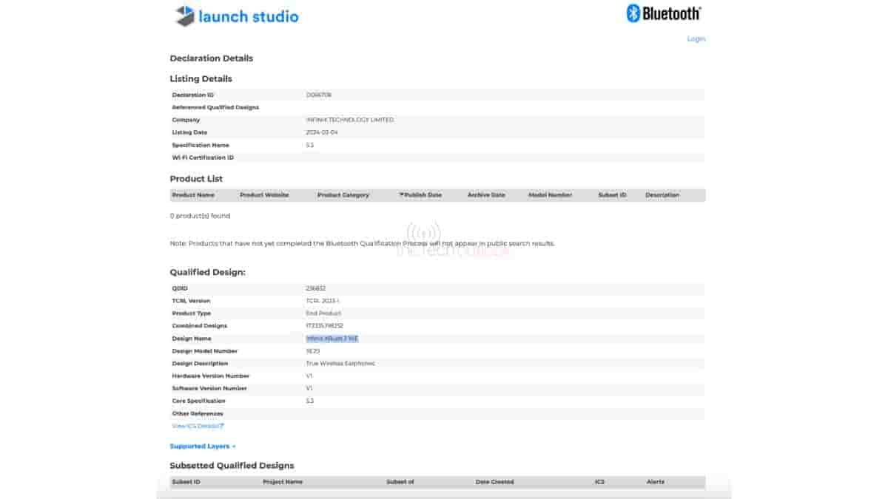Click the Bluetooth logo

click(663, 13)
